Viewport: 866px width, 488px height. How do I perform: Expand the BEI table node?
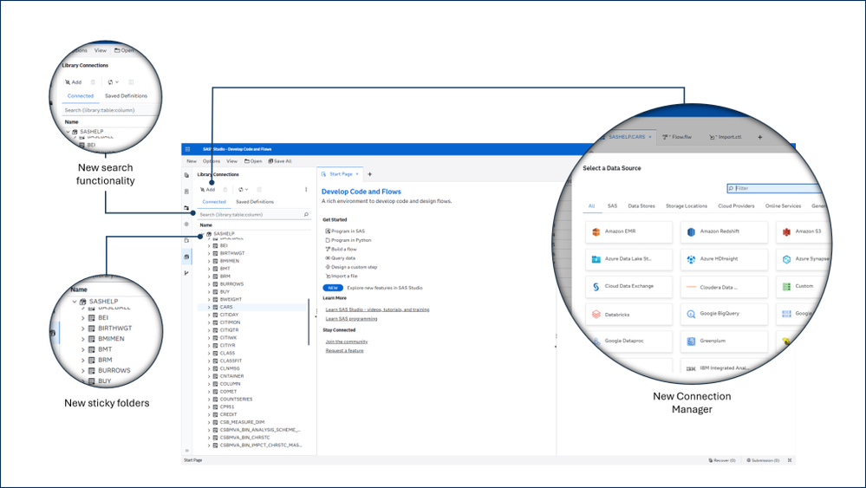tap(209, 245)
